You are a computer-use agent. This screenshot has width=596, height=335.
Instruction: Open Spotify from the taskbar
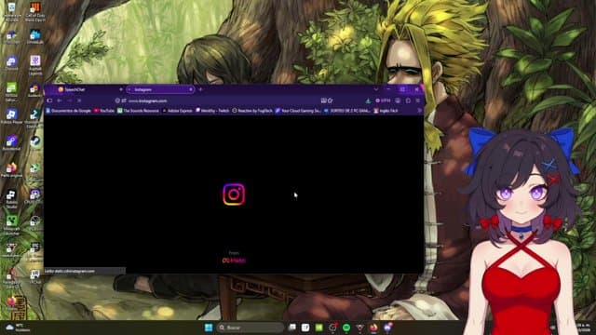click(x=346, y=328)
